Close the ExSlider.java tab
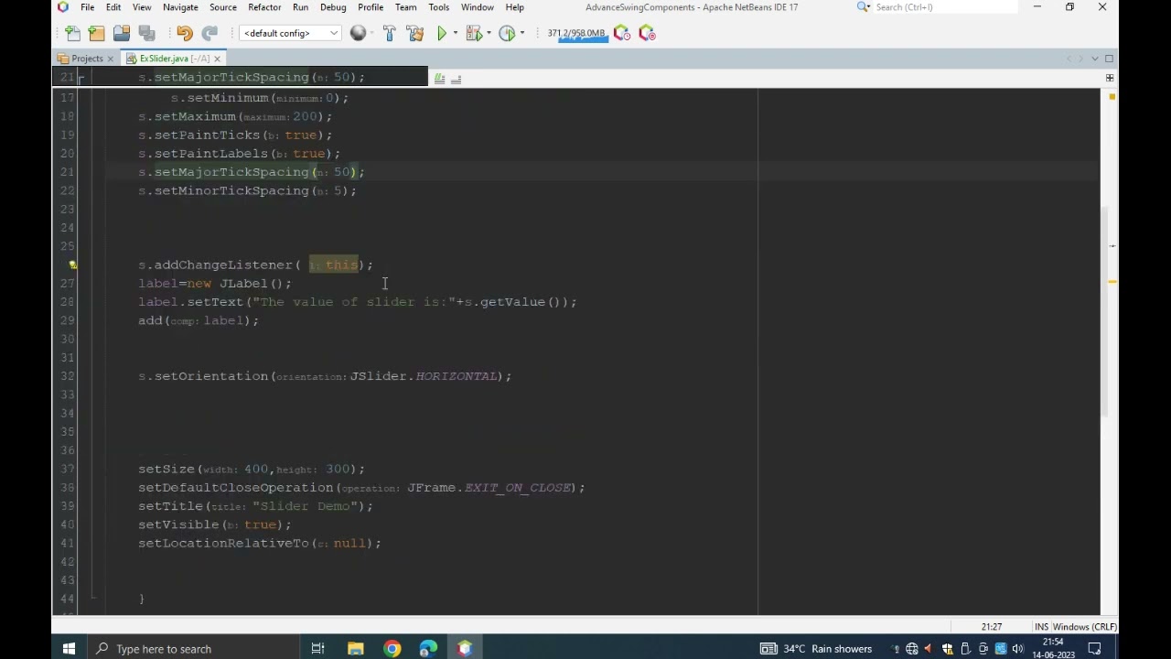This screenshot has width=1171, height=659. [217, 59]
